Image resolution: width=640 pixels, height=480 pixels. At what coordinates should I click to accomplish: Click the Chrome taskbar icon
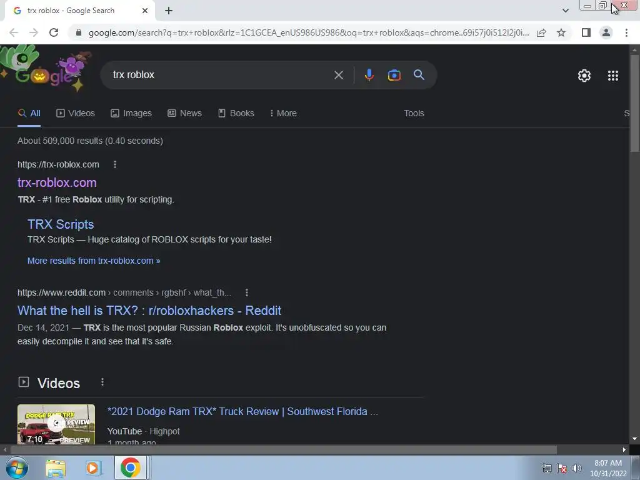pyautogui.click(x=130, y=467)
